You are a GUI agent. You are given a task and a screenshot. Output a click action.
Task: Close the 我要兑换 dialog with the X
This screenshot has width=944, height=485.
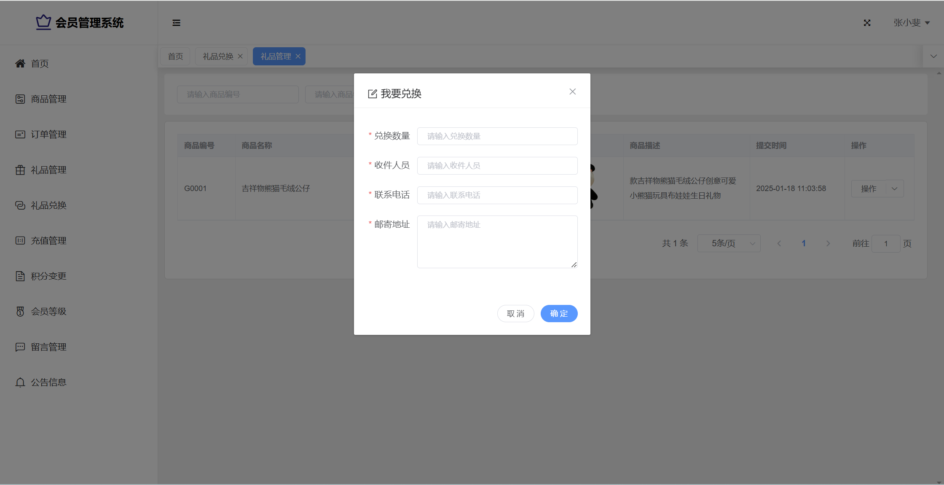tap(572, 92)
